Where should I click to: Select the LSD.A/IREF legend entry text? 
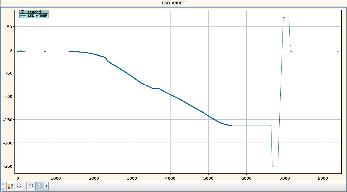point(37,15)
